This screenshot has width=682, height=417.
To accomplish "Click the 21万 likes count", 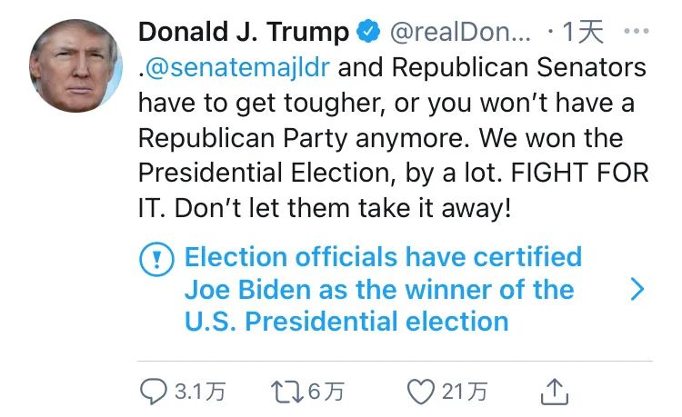I will point(465,392).
